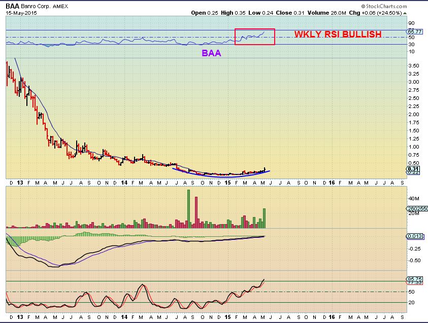Click year 13 on the price chart time axis
428x323 pixels.
(20, 183)
